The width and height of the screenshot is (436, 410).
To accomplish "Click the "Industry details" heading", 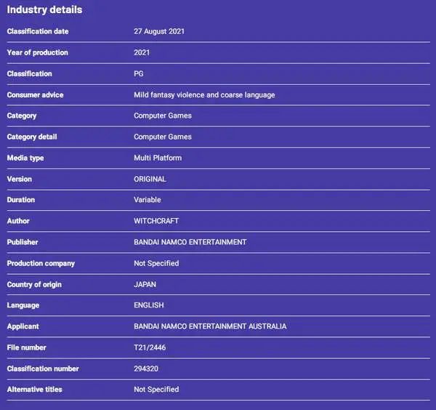I will [x=44, y=10].
